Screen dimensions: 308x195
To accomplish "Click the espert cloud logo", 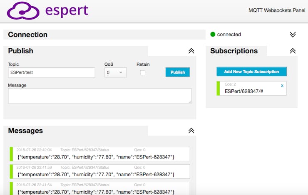I will 23,10.
